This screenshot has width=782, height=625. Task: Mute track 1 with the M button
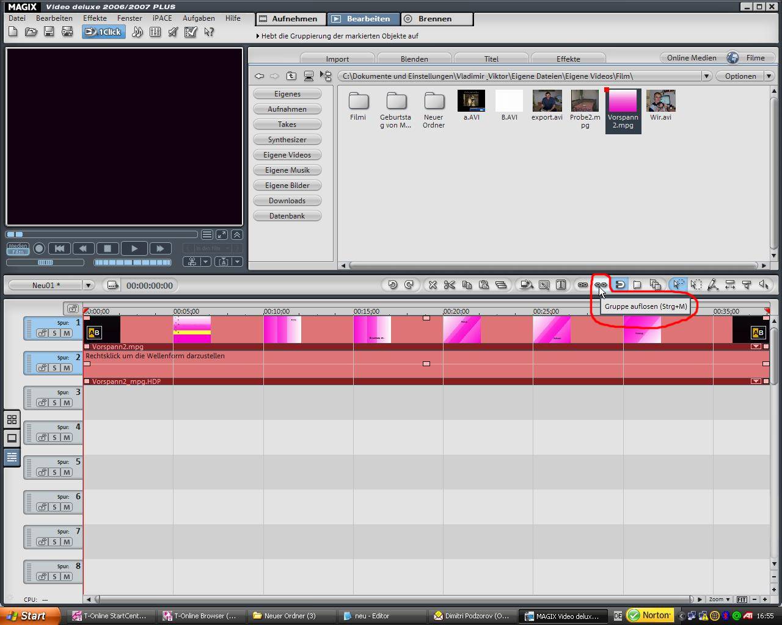tap(67, 333)
